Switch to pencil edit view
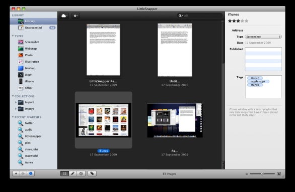 coord(73,173)
